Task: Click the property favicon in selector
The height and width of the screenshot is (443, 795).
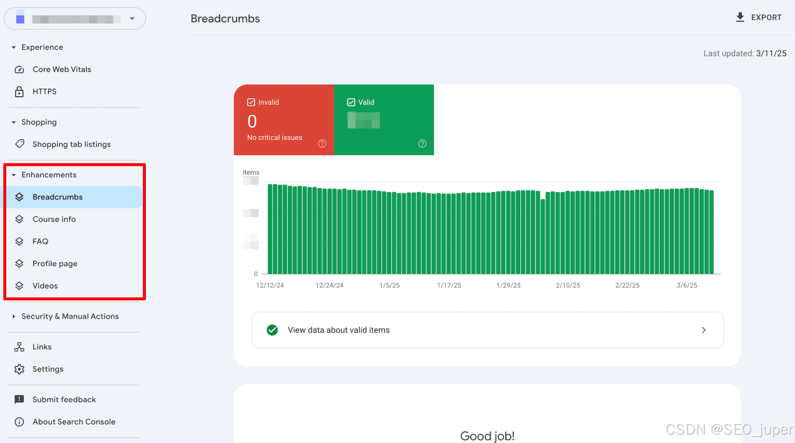Action: point(20,19)
